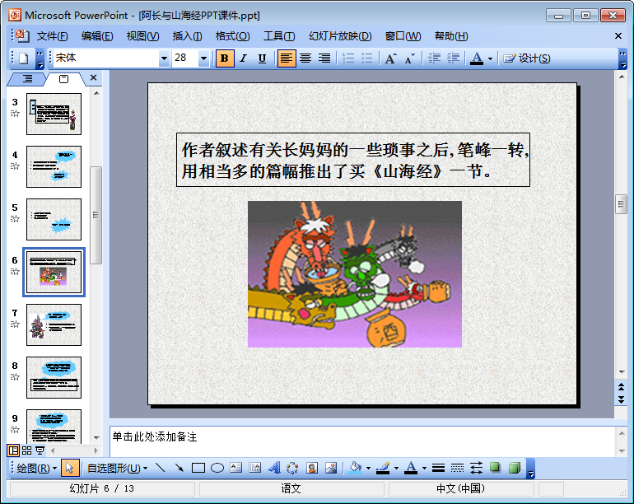Increase font size with large A icon
This screenshot has height=504, width=634.
pyautogui.click(x=390, y=58)
